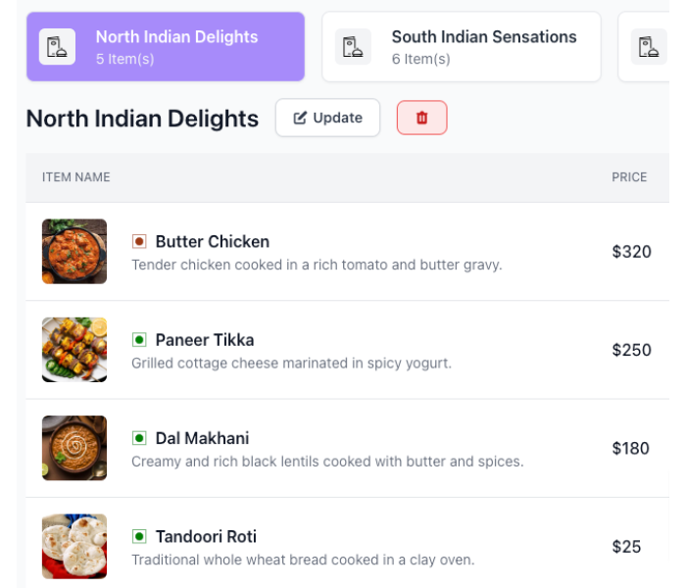Click the red trash delete icon
This screenshot has height=588, width=686.
point(422,118)
